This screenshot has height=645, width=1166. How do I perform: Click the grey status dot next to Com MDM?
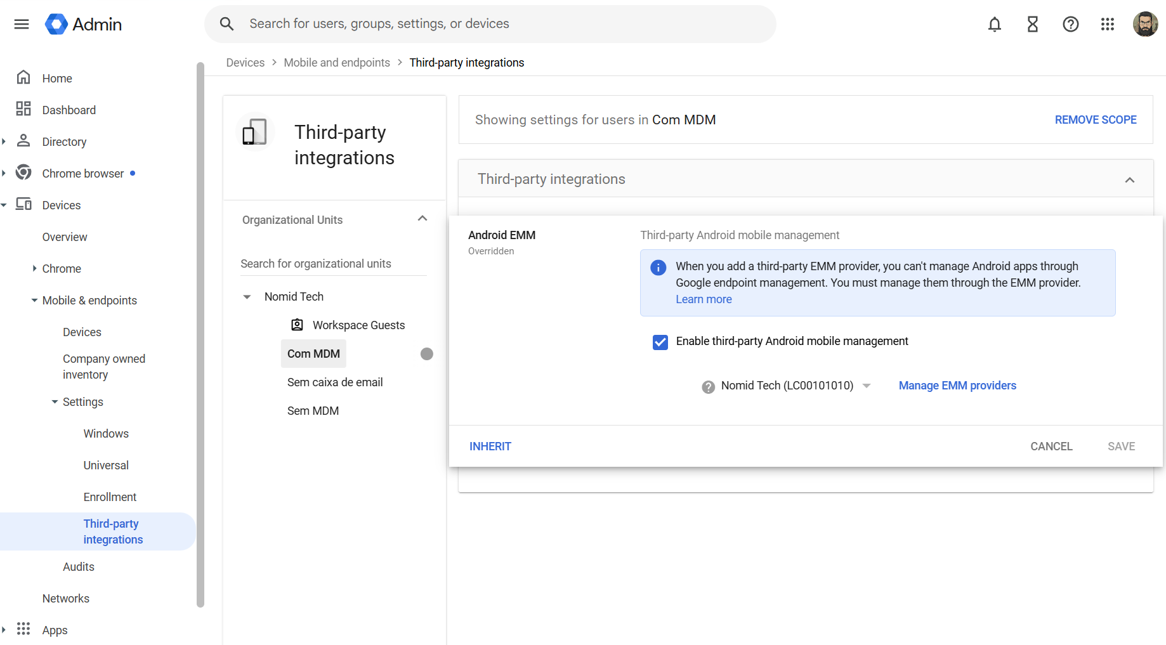427,354
